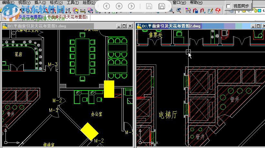265x148 pixels.
Task: Select the tilted yellow rectangle in 图1 drawing
Action: 90,131
